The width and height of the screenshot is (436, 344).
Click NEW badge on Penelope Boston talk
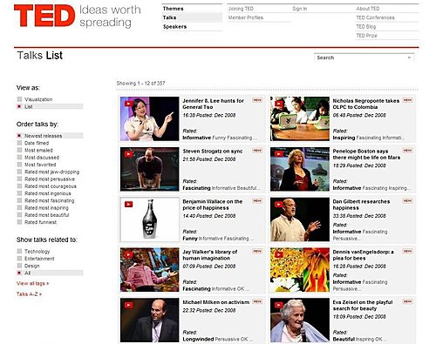407,151
